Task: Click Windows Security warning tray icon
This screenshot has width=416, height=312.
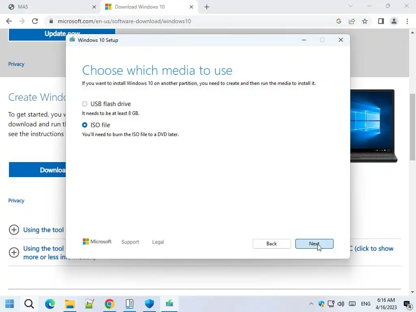Action: click(321, 304)
